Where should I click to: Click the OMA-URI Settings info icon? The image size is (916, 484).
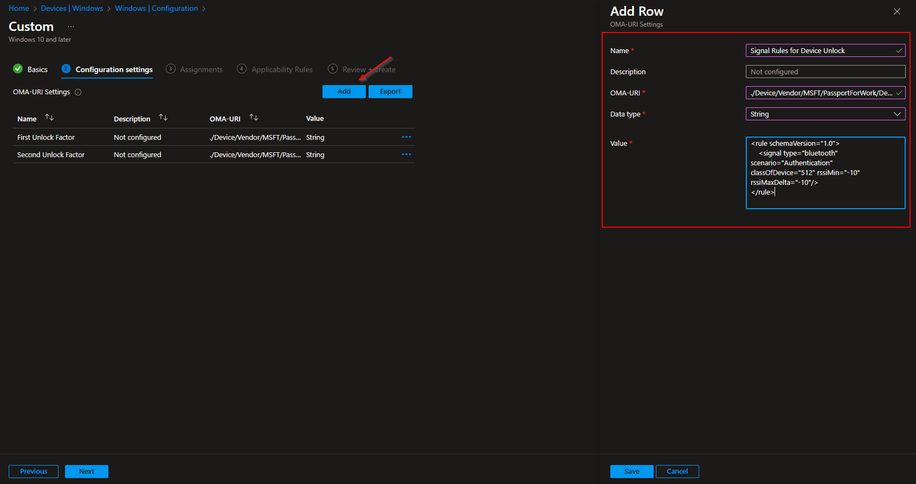(x=78, y=92)
